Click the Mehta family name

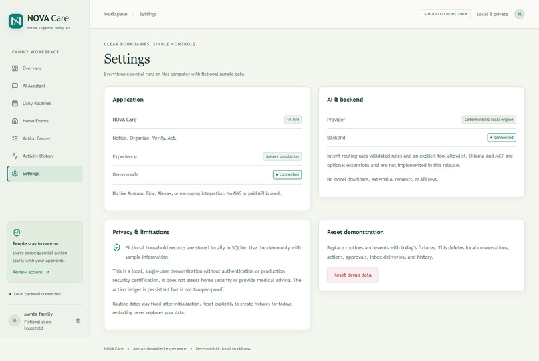(39, 314)
